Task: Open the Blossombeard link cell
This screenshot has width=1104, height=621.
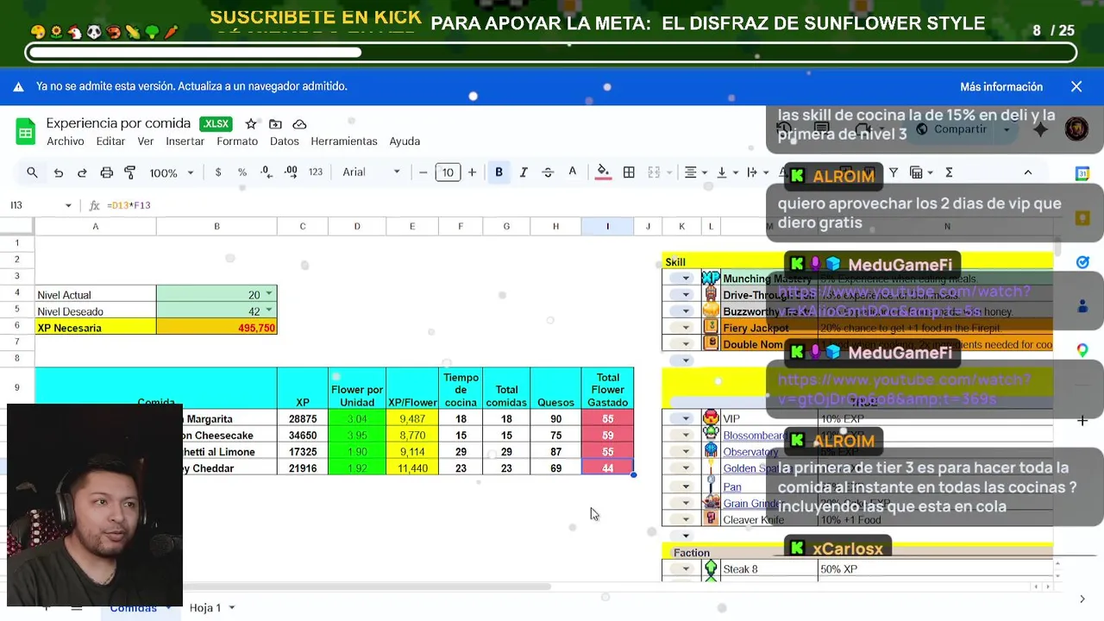Action: pyautogui.click(x=753, y=436)
